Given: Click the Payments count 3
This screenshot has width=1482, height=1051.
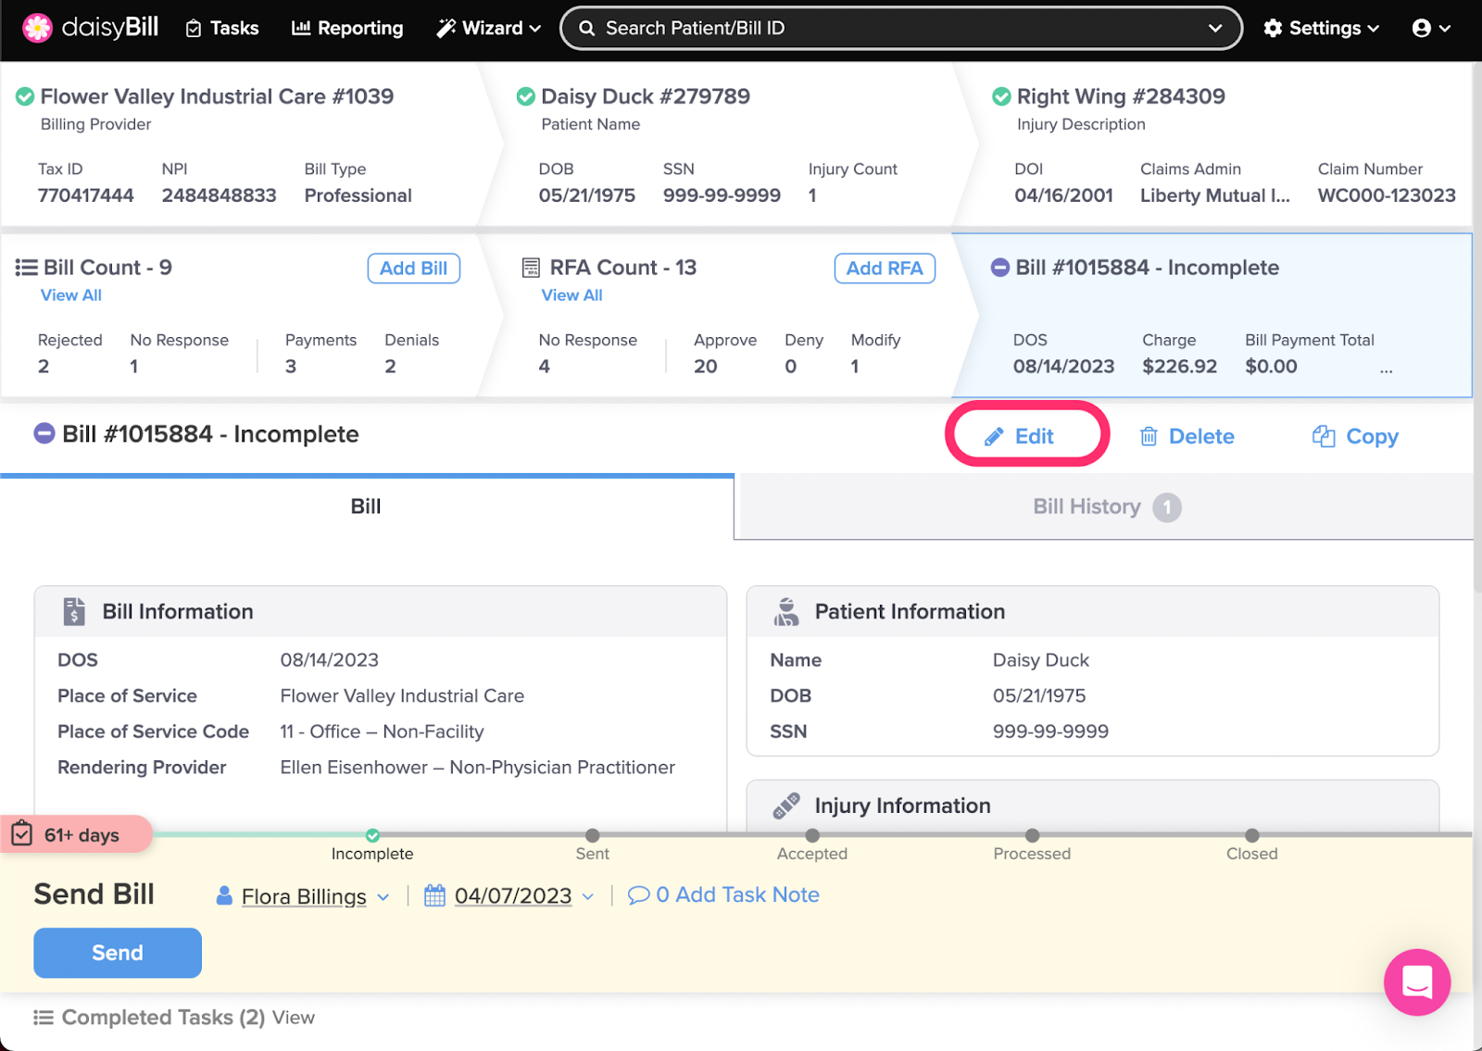Looking at the screenshot, I should pyautogui.click(x=291, y=367).
